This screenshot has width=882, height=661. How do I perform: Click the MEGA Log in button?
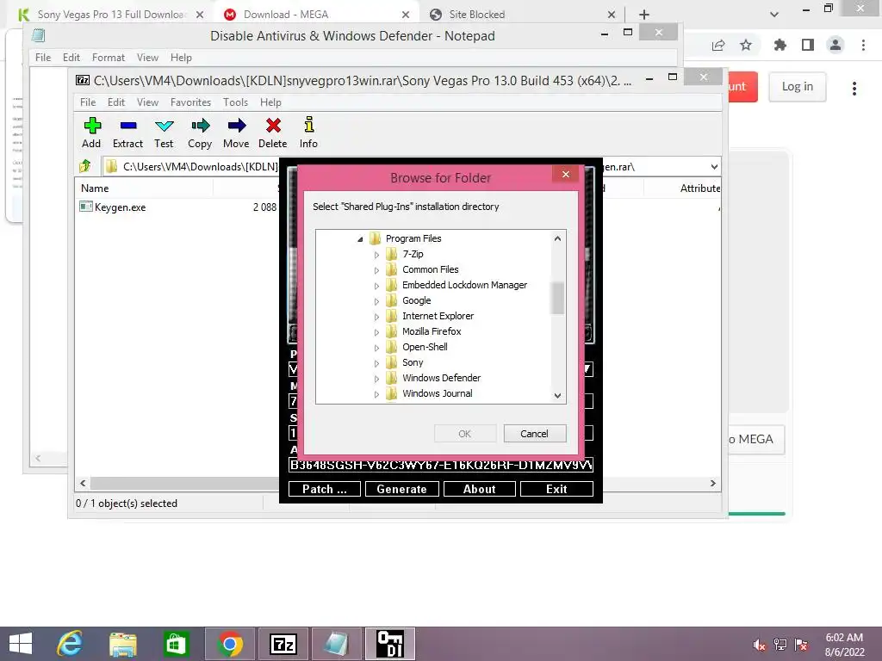click(x=798, y=87)
